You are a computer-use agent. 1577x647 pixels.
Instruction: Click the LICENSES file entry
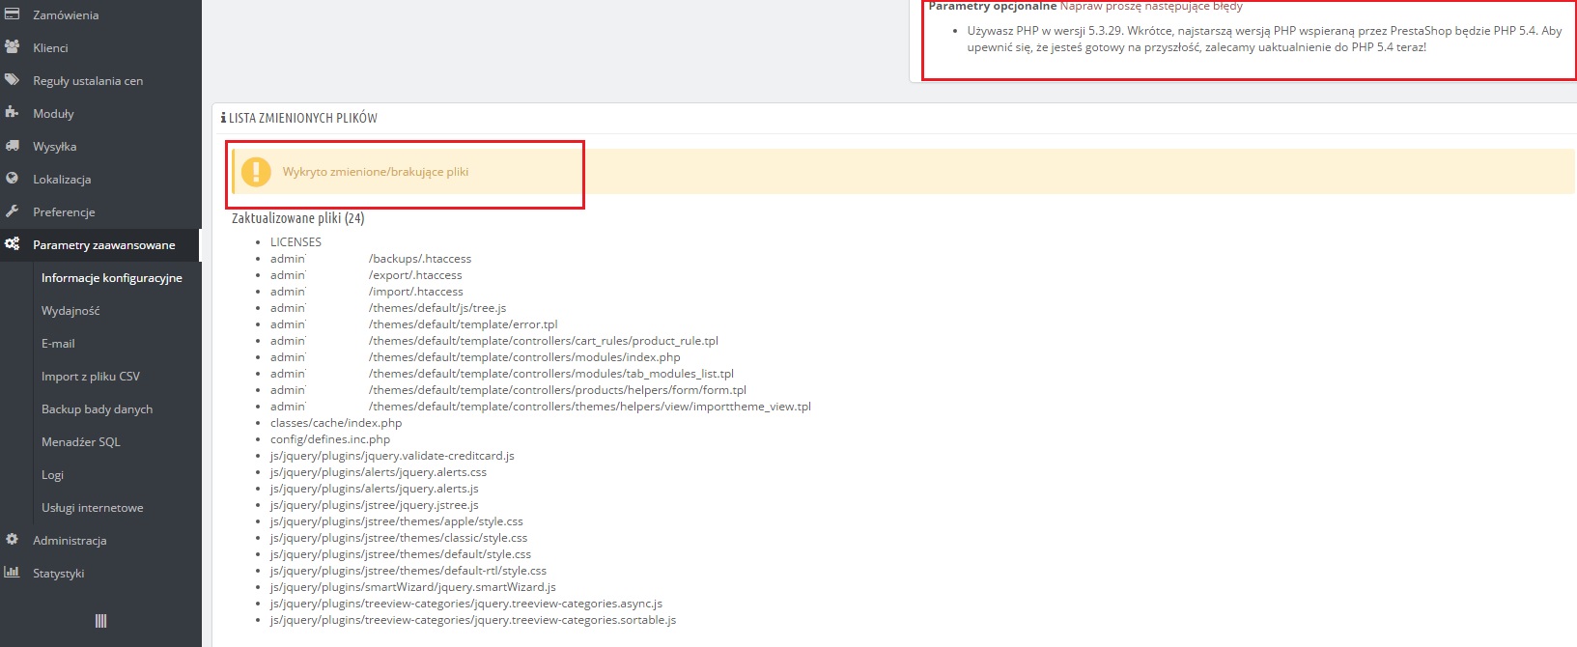(x=296, y=241)
